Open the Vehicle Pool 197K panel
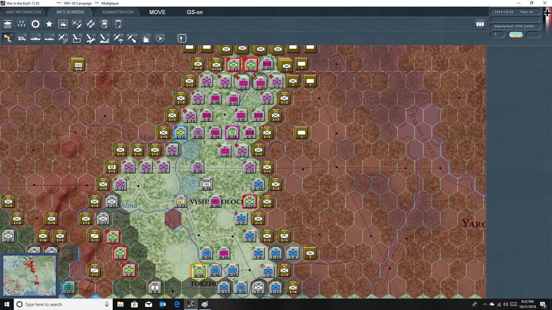The height and width of the screenshot is (310, 552). [x=515, y=26]
